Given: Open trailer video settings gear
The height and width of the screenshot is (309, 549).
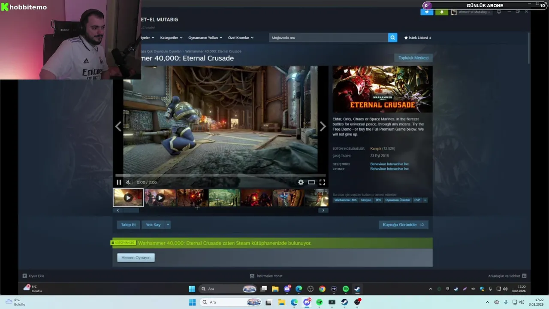Looking at the screenshot, I should [x=301, y=182].
